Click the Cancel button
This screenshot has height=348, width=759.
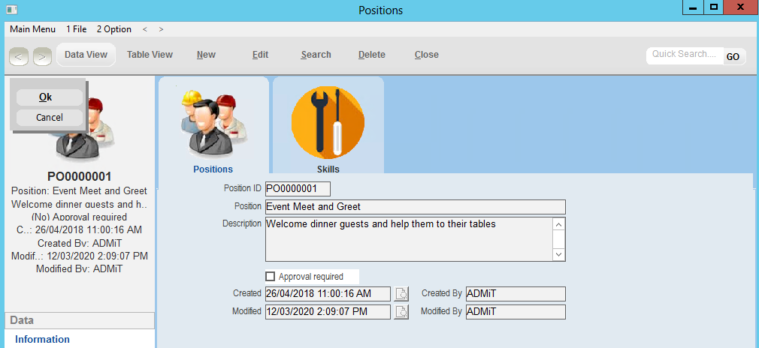pyautogui.click(x=50, y=117)
